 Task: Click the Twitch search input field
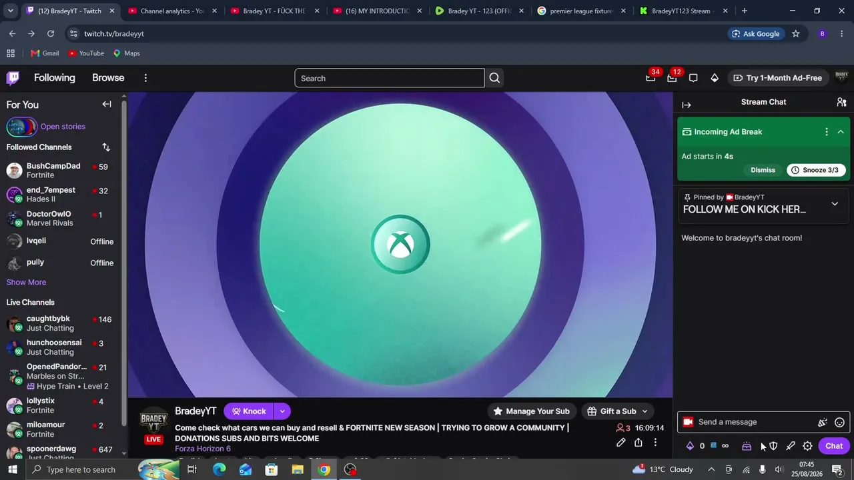(x=390, y=78)
